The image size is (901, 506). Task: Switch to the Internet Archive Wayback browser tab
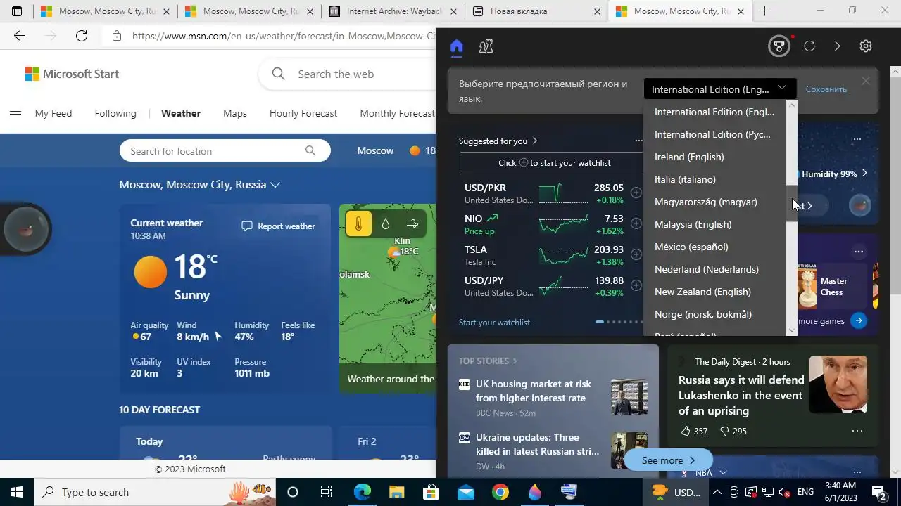[x=392, y=11]
